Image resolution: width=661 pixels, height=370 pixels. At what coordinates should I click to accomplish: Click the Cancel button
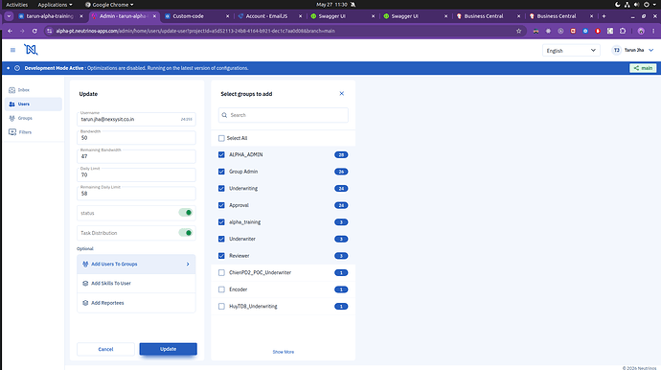(105, 349)
